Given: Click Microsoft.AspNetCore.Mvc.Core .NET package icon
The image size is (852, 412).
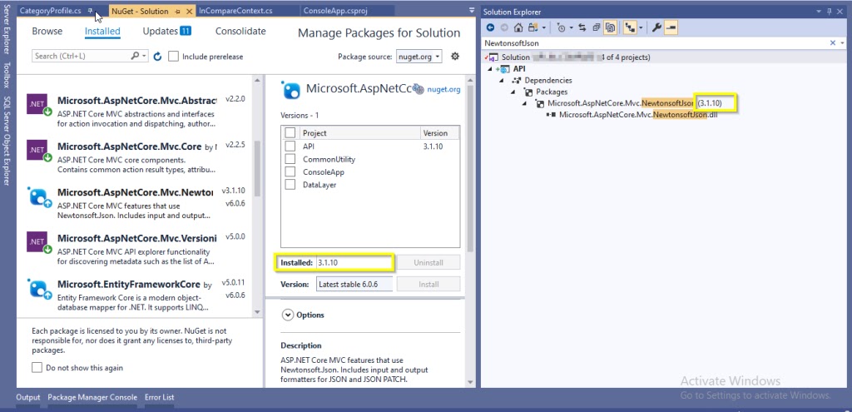Looking at the screenshot, I should tap(39, 151).
